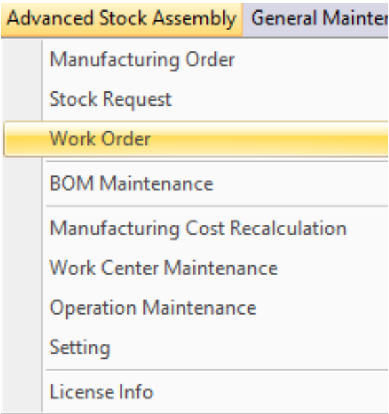Click the highlighted Work Order item

(x=196, y=139)
